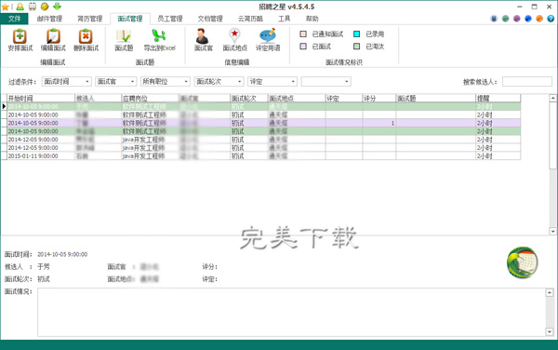Viewport: 558px width, 350px height.
Task: Click the yellow star icon in title bar
Action: coord(6,7)
